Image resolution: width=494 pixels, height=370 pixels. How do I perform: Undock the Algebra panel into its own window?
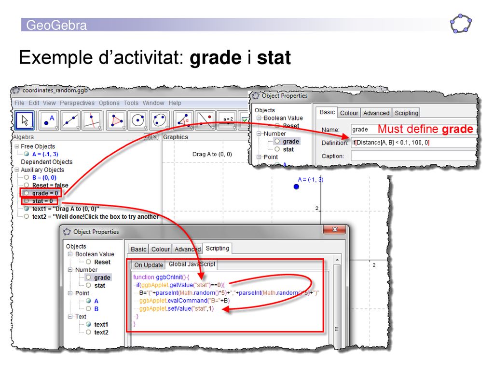[x=147, y=137]
